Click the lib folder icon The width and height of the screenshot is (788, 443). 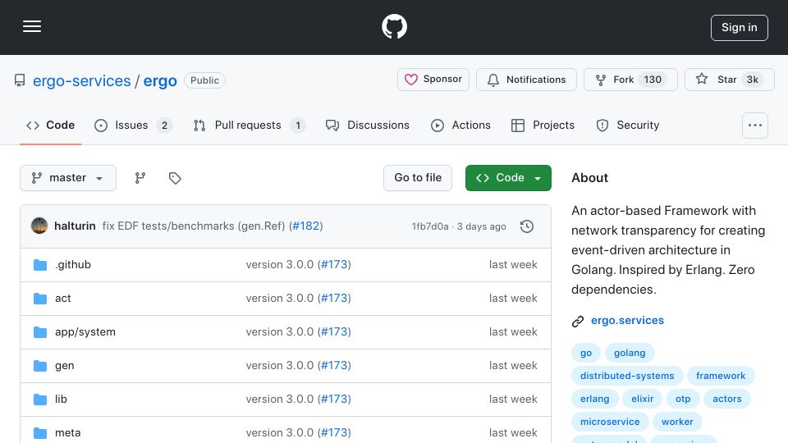[40, 400]
